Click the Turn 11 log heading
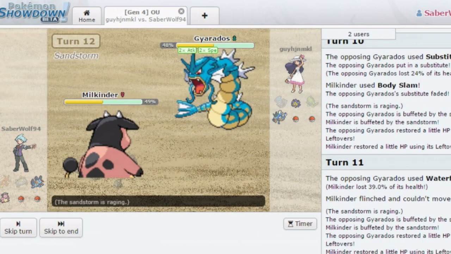Image resolution: width=451 pixels, height=254 pixels. click(x=344, y=162)
